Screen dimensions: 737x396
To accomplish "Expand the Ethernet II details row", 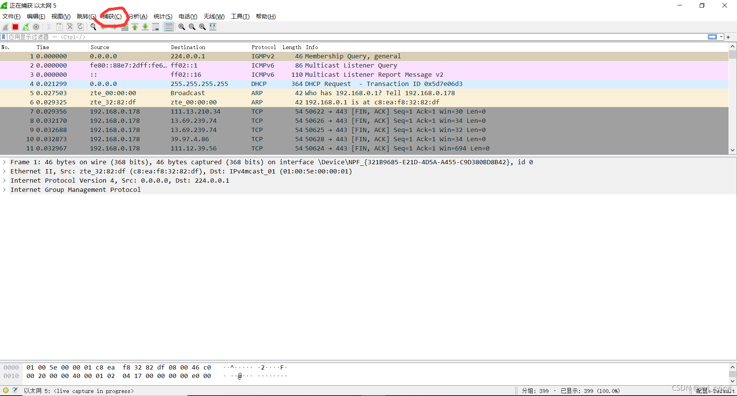I will coord(4,171).
